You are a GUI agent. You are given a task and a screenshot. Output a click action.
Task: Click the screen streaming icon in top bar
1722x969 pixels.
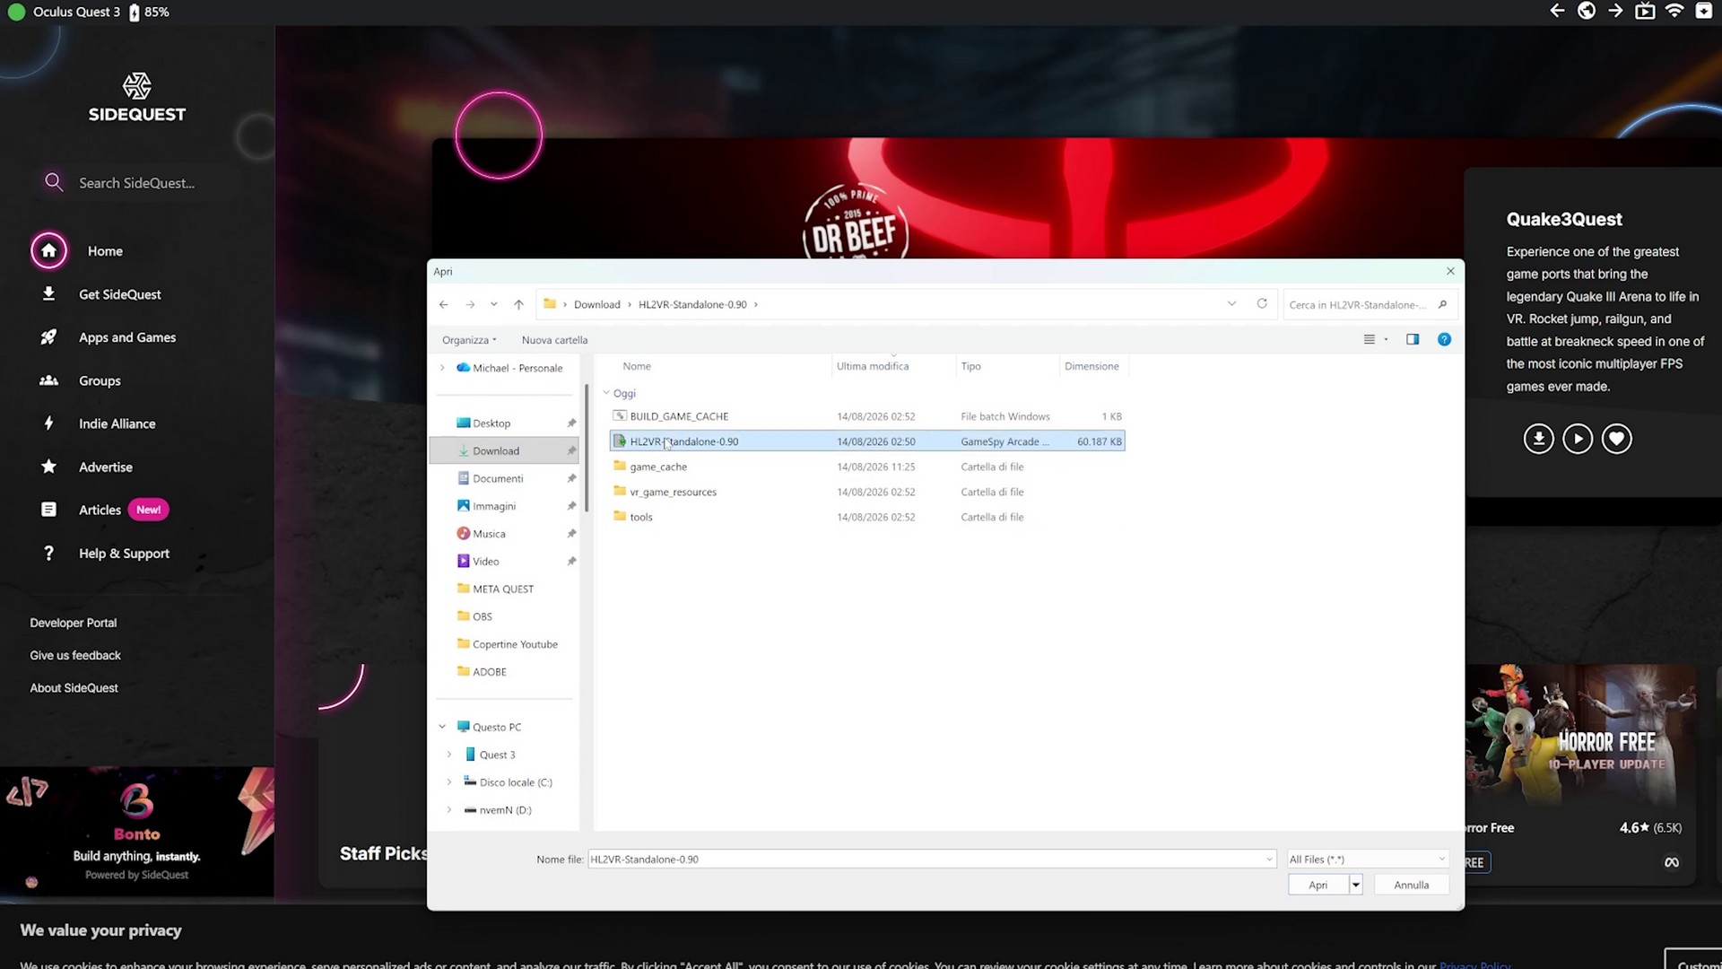click(x=1645, y=12)
